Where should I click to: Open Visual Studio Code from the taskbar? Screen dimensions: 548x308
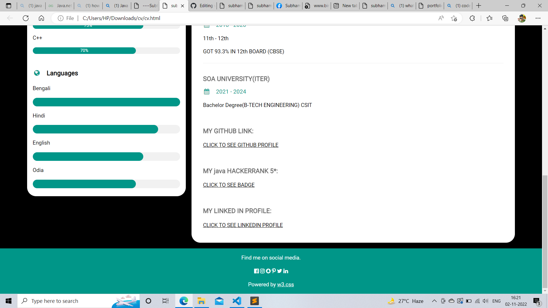[x=237, y=301]
